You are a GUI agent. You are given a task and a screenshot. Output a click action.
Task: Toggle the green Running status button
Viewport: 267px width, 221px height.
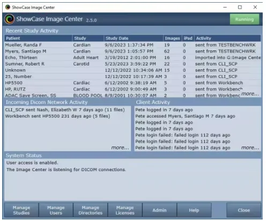point(244,19)
